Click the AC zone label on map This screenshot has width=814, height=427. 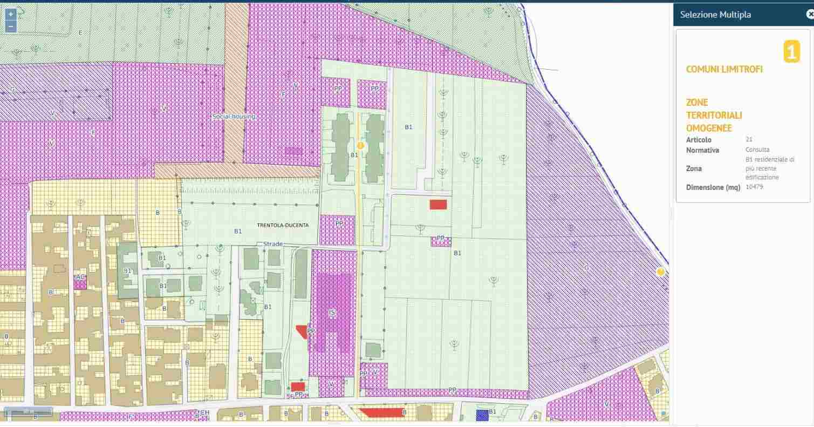80,277
